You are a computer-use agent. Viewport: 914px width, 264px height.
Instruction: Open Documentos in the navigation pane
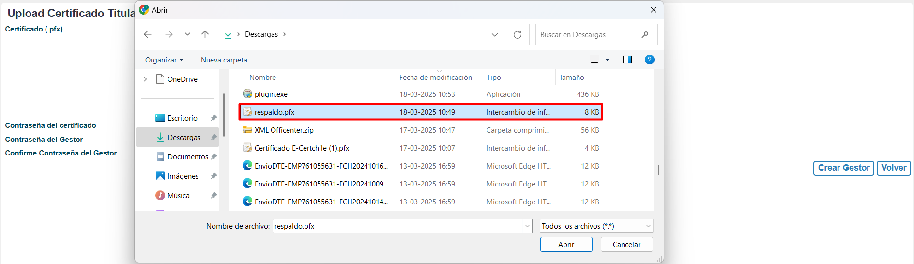pyautogui.click(x=187, y=157)
